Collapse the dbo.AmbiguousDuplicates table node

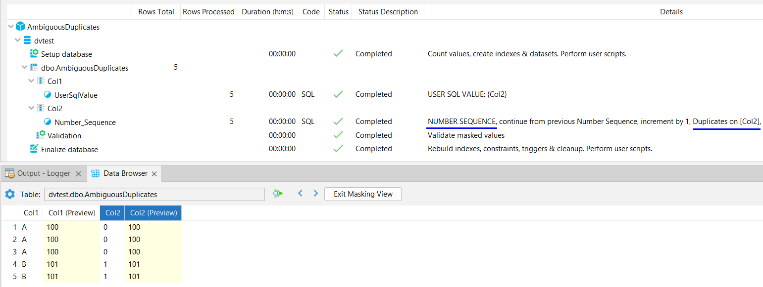tap(25, 68)
